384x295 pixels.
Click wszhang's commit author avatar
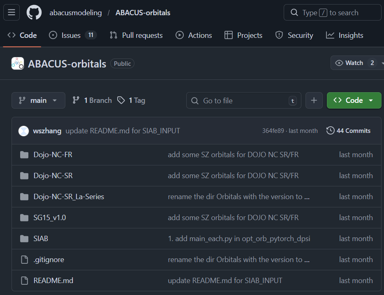click(x=24, y=131)
